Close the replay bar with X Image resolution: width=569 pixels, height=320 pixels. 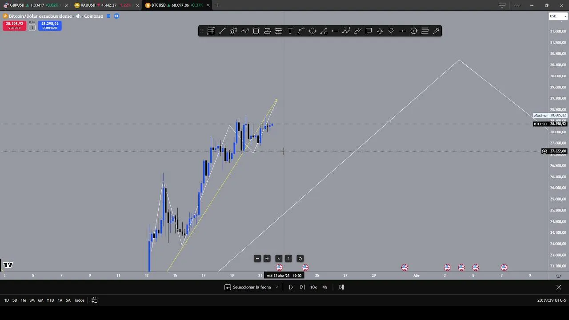(559, 287)
